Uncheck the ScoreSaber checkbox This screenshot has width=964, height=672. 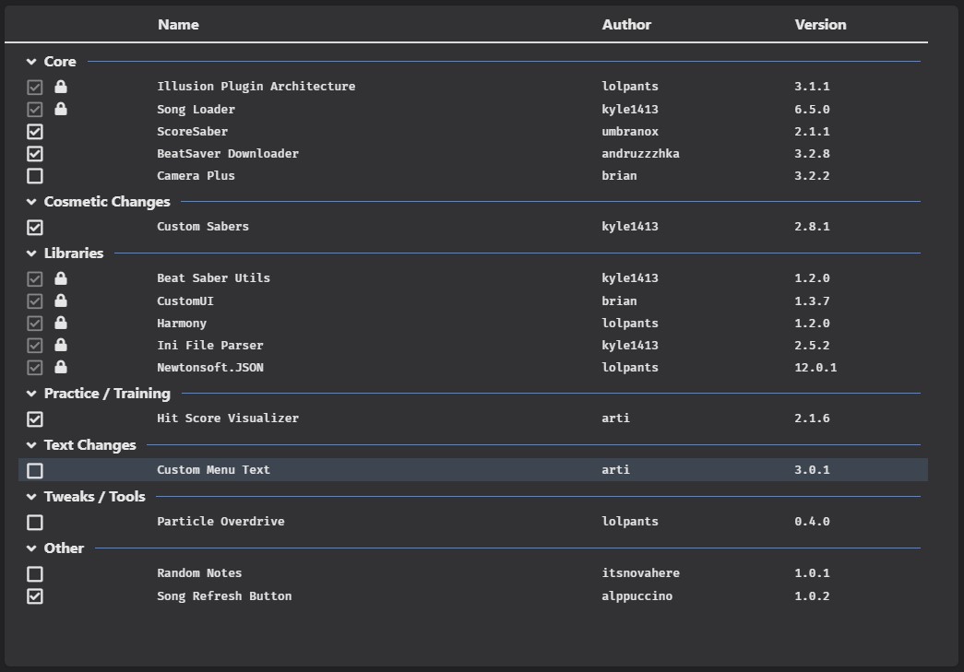point(35,132)
